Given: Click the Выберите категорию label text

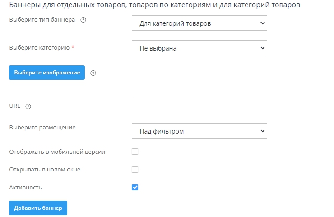Looking at the screenshot, I should [39, 47].
